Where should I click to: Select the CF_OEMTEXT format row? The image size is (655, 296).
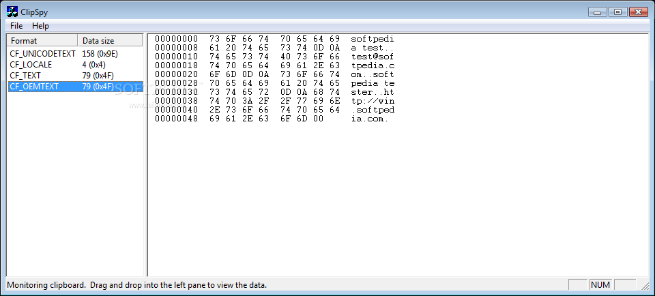(x=76, y=87)
